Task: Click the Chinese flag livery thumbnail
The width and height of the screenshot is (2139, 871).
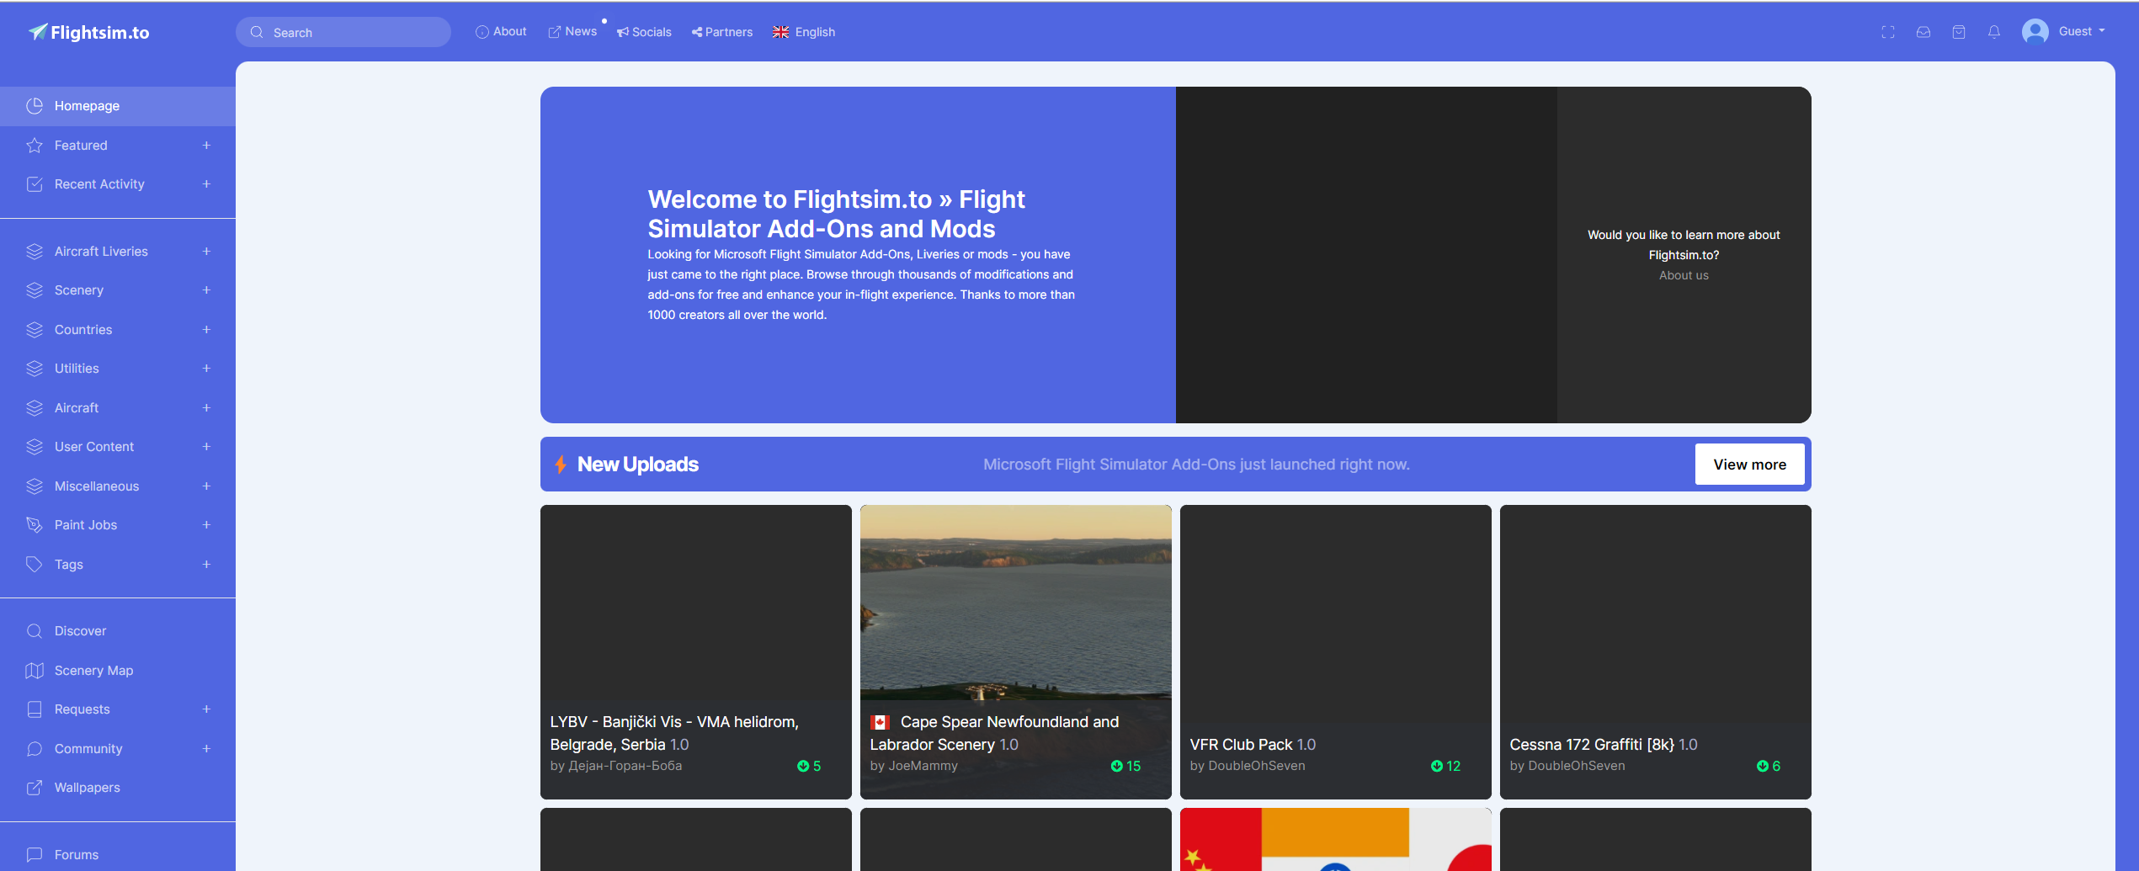Action: (x=1336, y=840)
